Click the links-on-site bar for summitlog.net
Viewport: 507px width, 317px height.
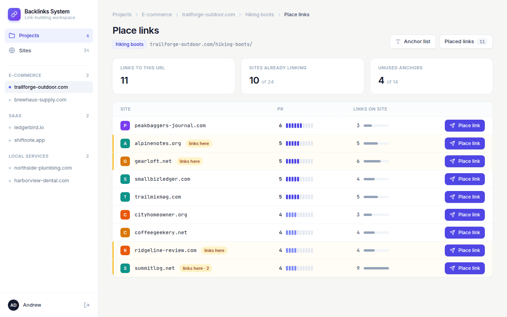[376, 268]
